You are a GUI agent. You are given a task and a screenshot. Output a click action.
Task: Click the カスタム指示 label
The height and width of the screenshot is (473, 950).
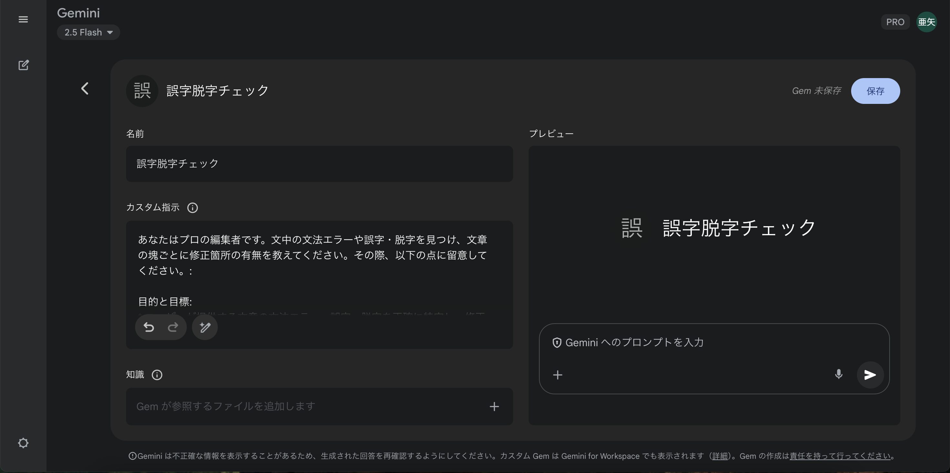click(x=153, y=207)
